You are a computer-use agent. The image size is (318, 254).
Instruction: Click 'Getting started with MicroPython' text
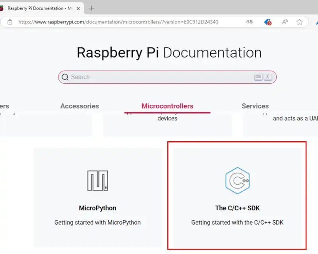pos(97,222)
